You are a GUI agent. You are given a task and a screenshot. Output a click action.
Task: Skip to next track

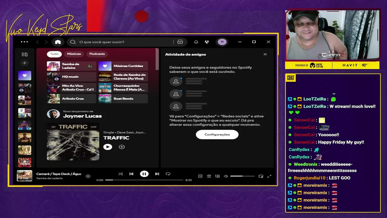click(157, 174)
